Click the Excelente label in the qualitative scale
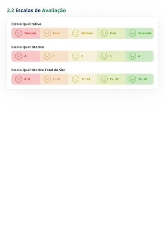165x233 pixels. 145,33
